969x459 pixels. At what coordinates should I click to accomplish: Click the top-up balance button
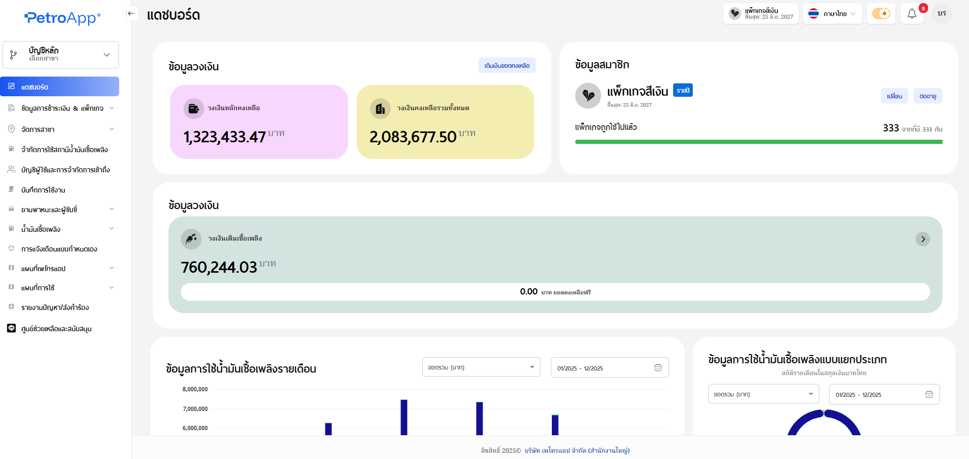click(506, 66)
